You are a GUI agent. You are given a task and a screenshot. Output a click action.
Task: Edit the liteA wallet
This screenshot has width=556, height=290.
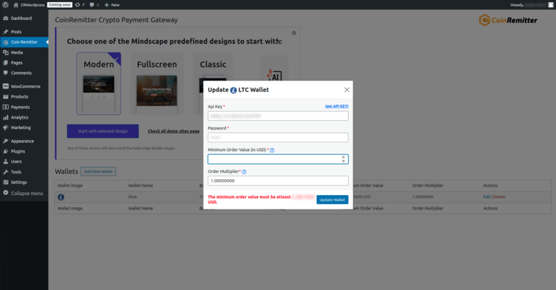(486, 197)
